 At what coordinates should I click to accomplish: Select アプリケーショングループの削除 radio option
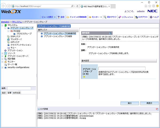pos(42,36)
